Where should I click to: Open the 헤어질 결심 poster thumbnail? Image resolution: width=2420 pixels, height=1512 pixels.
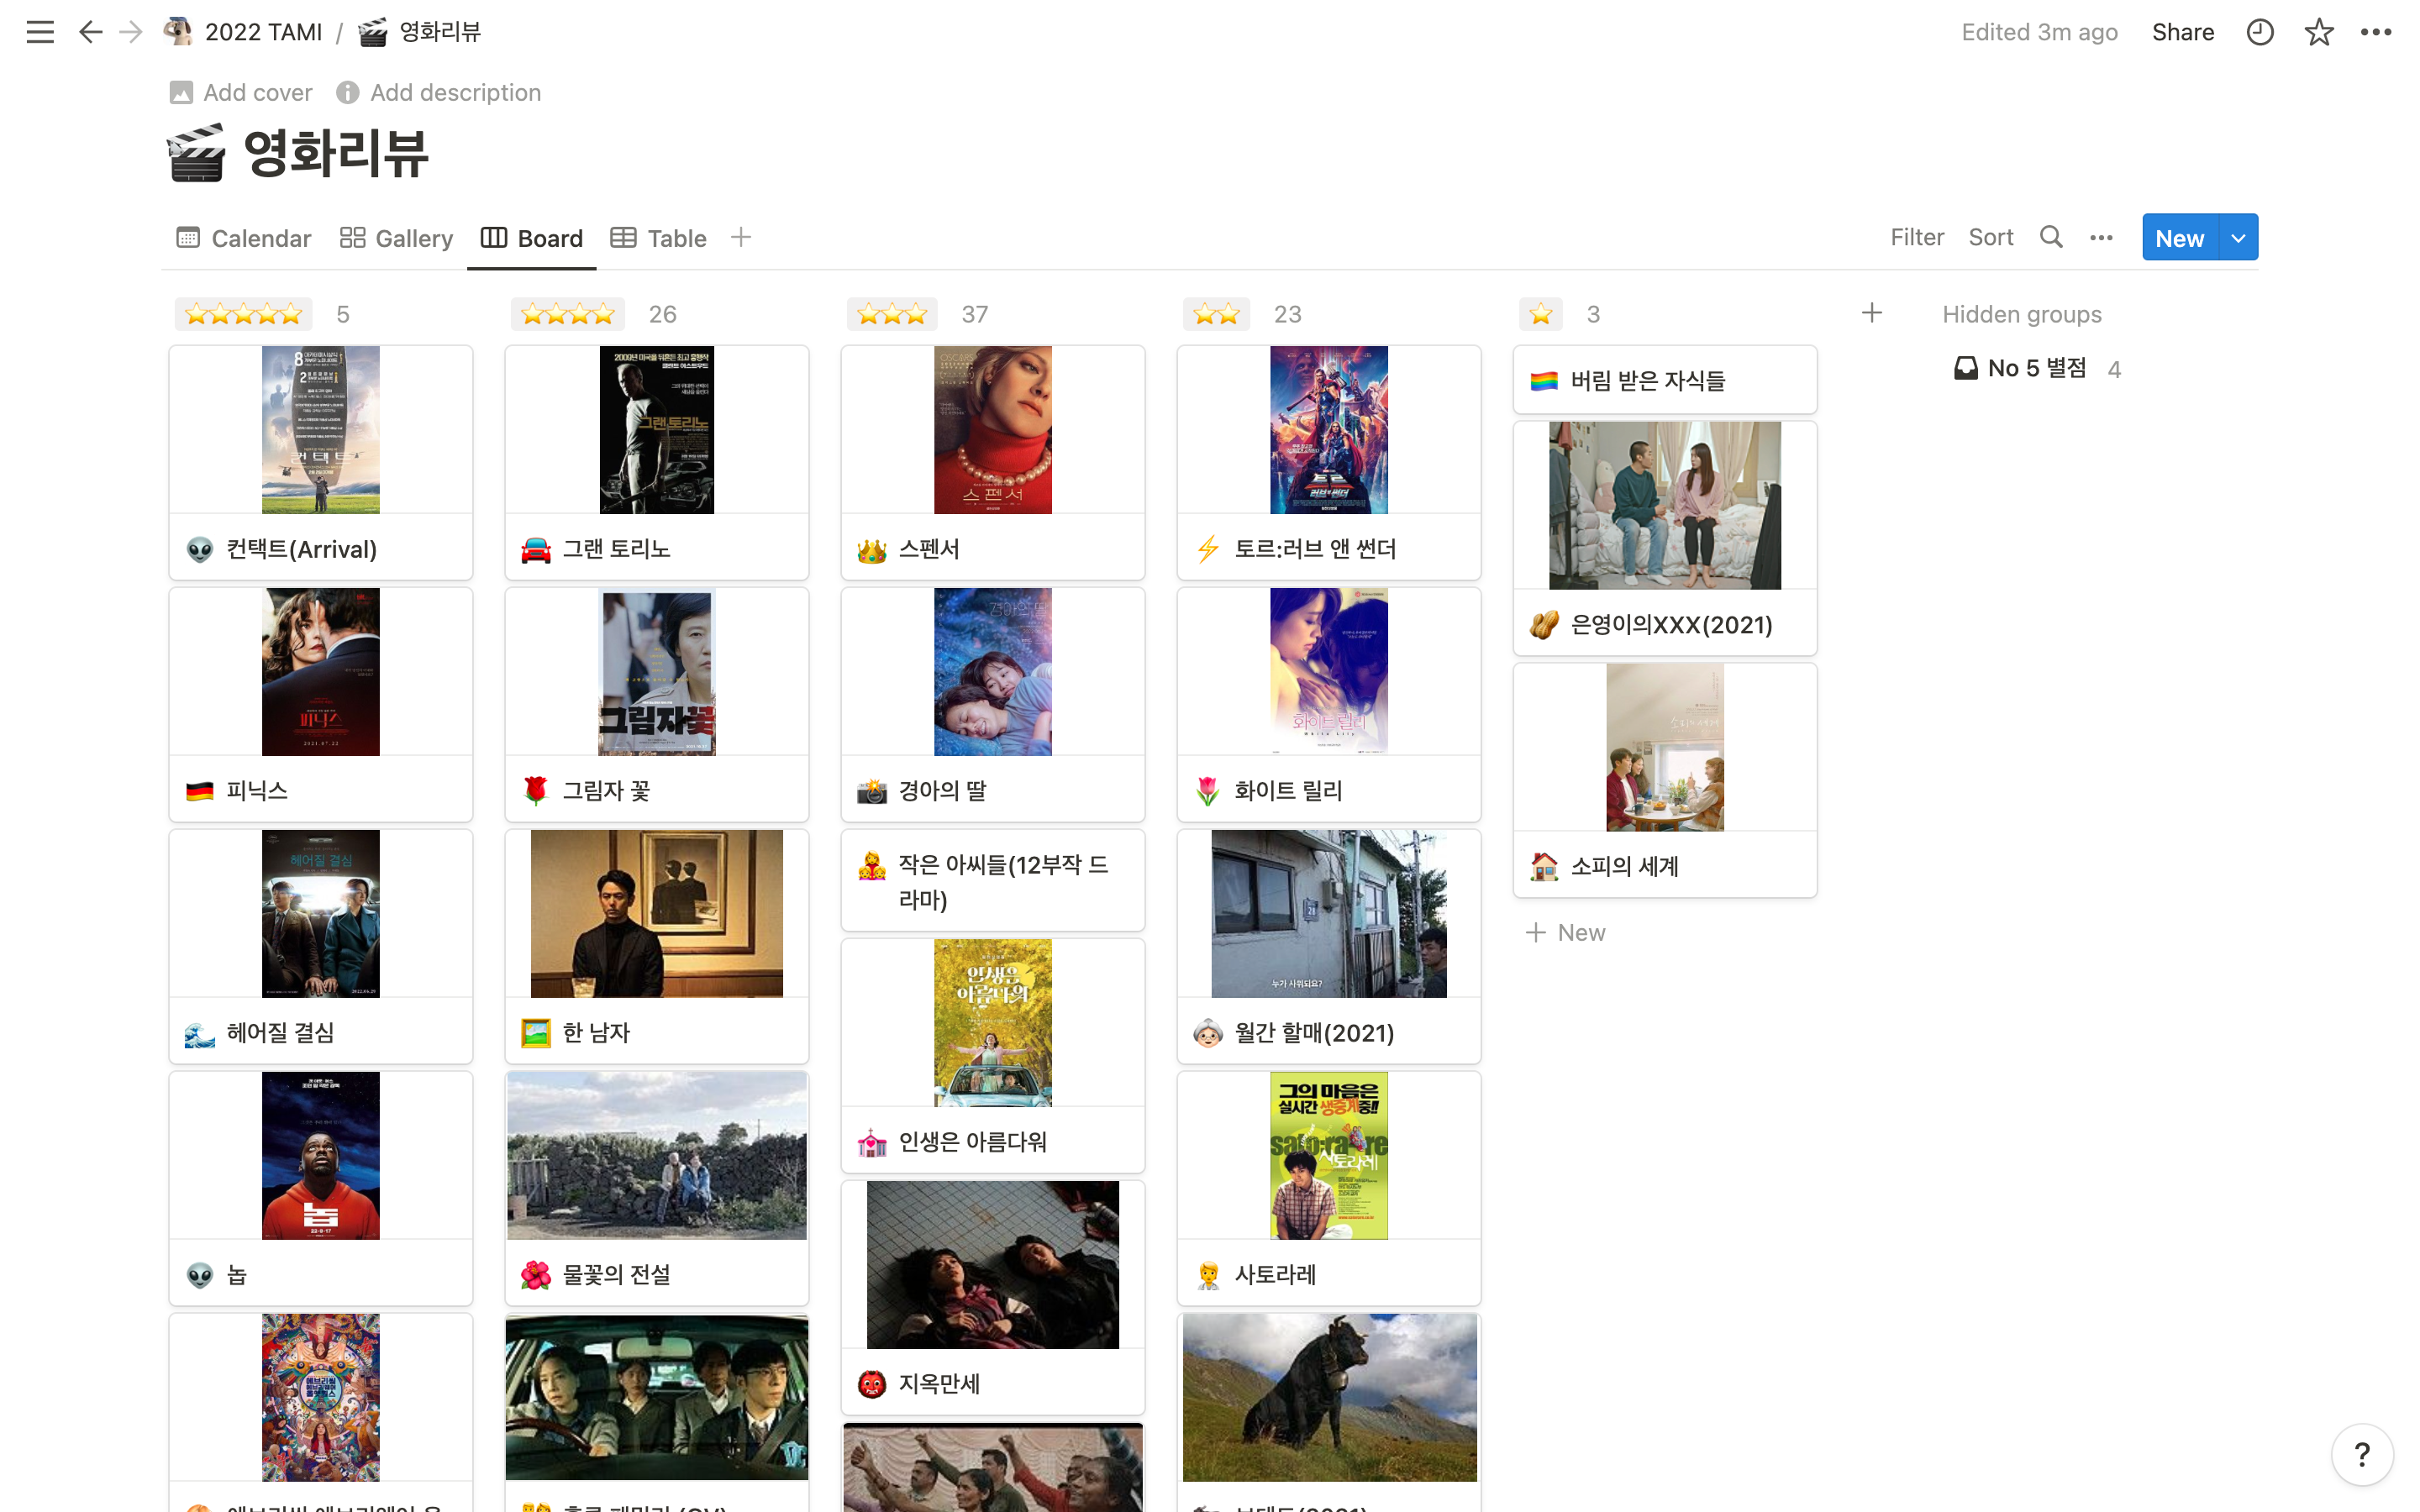321,913
